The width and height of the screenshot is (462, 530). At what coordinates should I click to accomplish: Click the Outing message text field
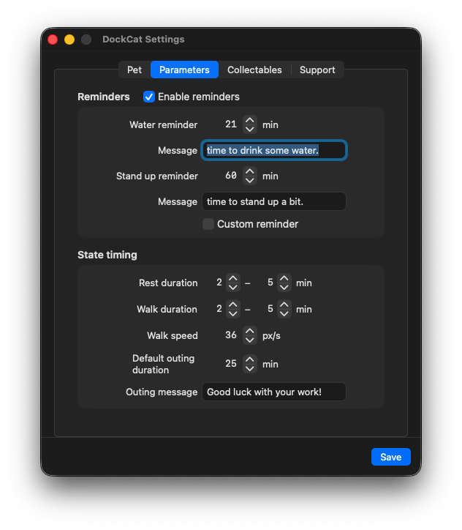click(274, 392)
